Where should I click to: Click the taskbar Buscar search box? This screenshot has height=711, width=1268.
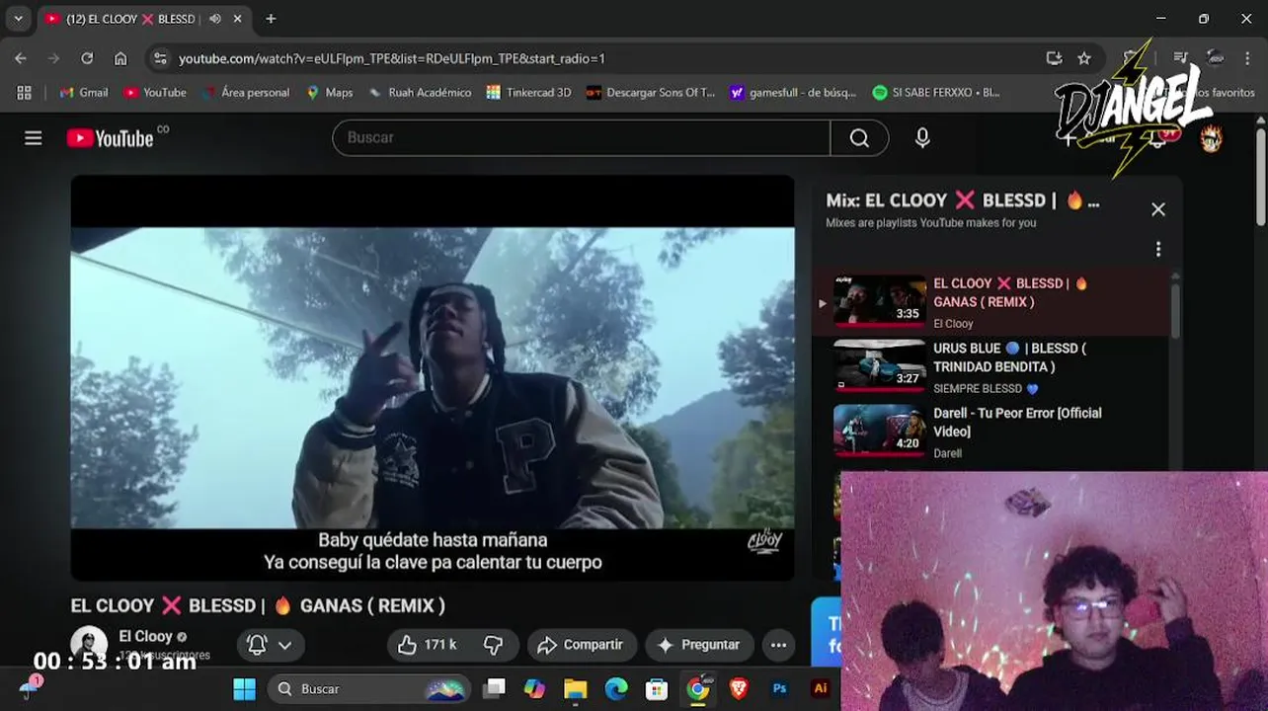[x=369, y=689]
